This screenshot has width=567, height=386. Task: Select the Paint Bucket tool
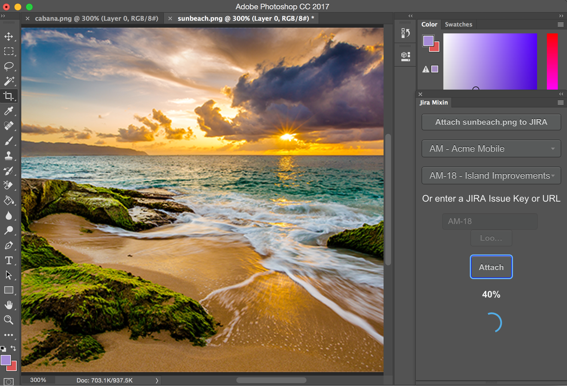[x=9, y=201]
